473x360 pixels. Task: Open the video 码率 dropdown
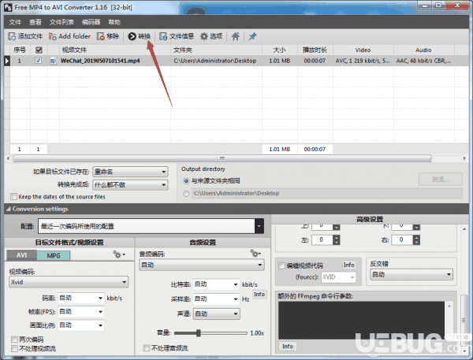tap(81, 299)
